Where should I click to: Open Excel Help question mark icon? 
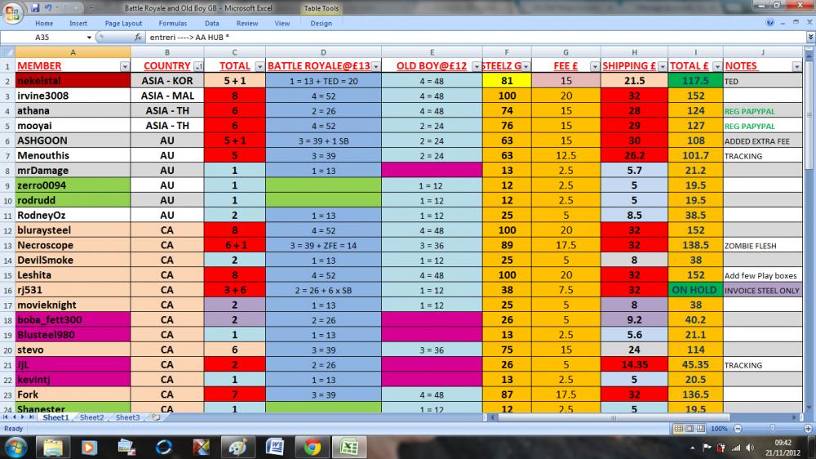click(x=769, y=22)
